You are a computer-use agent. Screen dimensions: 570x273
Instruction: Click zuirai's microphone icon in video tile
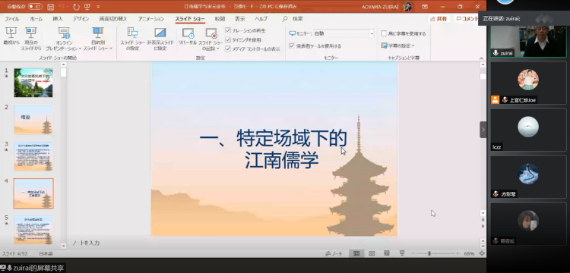coord(496,53)
